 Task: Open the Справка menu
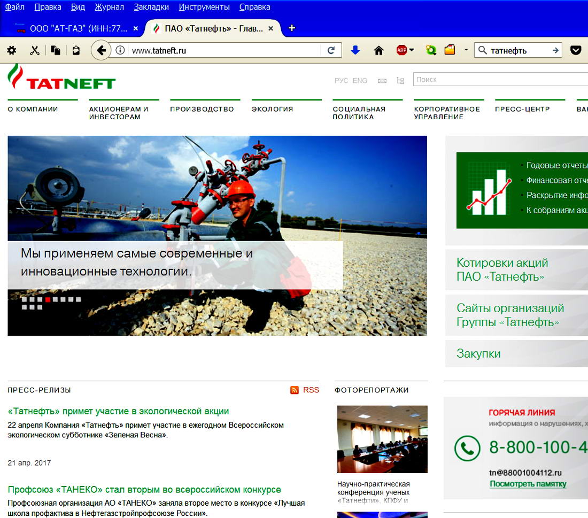point(254,7)
